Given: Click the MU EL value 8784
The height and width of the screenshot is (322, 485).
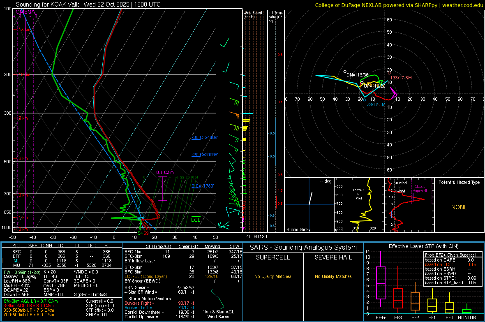Looking at the screenshot, I should coord(107,265).
